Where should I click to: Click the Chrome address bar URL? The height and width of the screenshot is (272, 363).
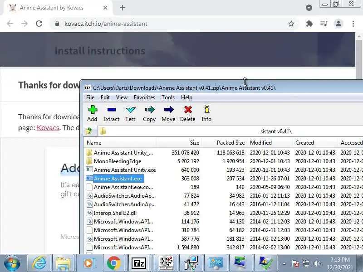point(106,24)
